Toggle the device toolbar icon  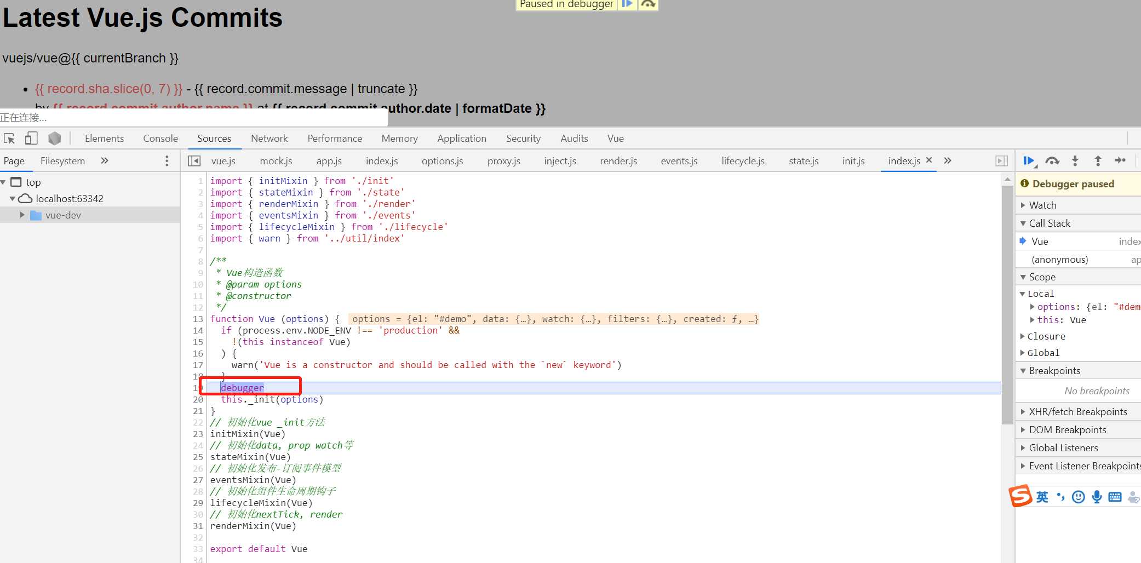31,139
